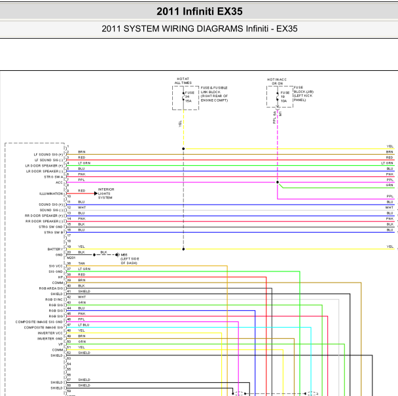Select the "RR DOOR SPEAKER (-)" pin label
398x396 pixels.
(x=44, y=222)
